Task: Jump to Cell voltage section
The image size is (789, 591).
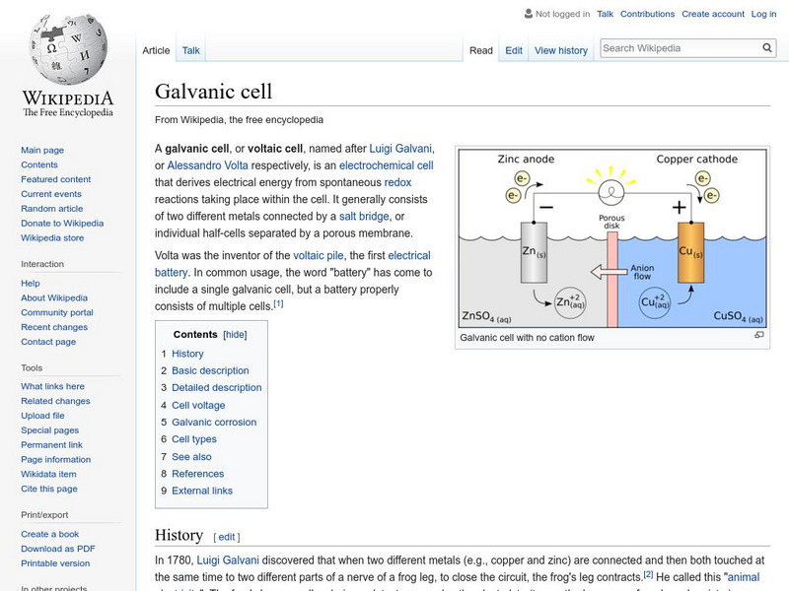Action: pos(198,405)
